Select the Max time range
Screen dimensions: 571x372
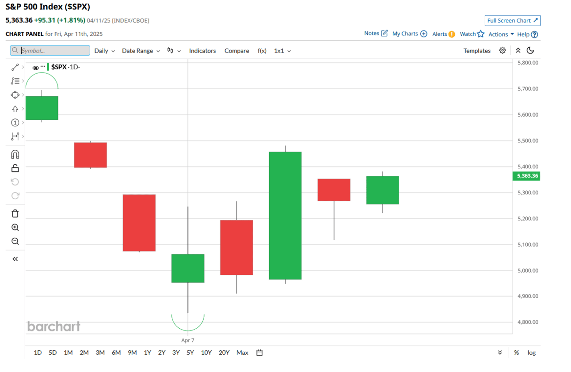pos(242,353)
